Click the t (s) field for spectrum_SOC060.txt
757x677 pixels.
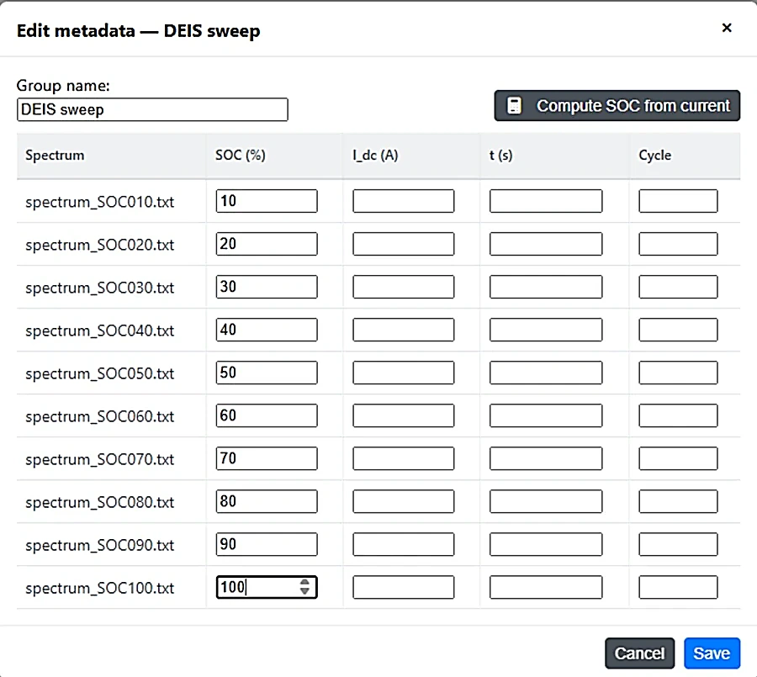(x=546, y=415)
